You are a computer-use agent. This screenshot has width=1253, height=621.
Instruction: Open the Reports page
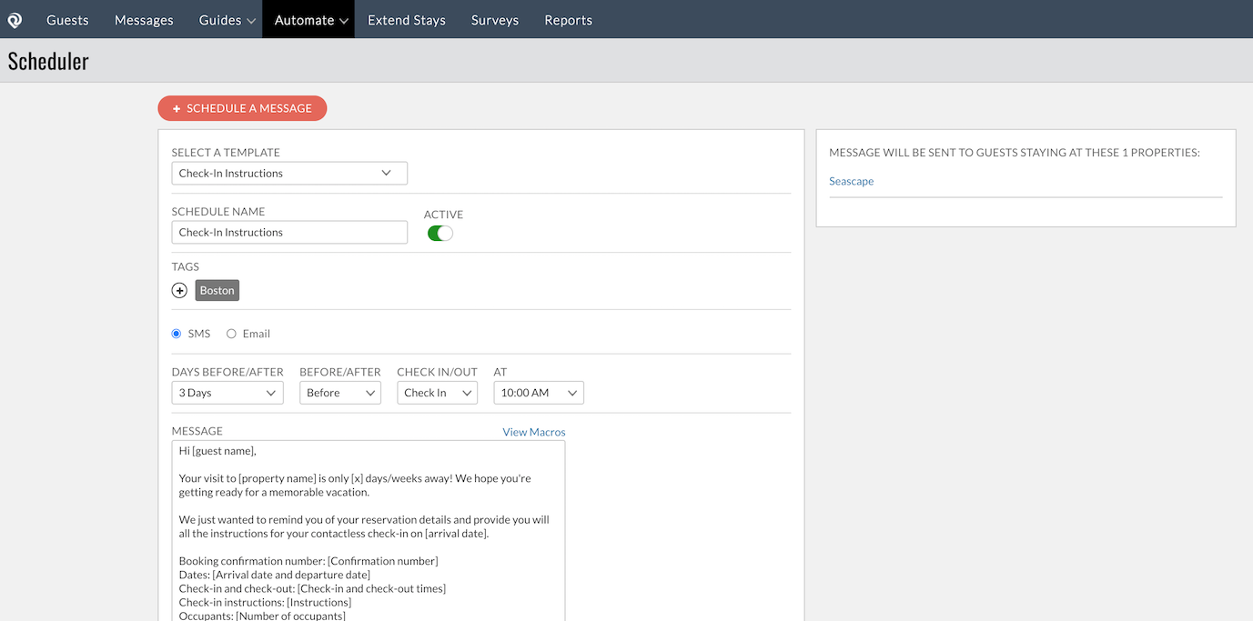568,20
